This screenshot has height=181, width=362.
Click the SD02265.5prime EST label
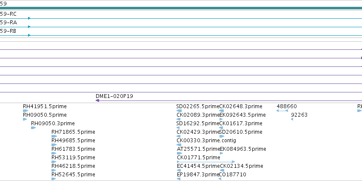[x=198, y=106]
